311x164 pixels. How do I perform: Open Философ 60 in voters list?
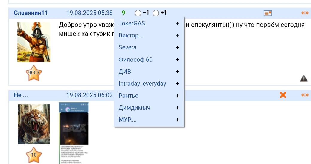coord(135,60)
